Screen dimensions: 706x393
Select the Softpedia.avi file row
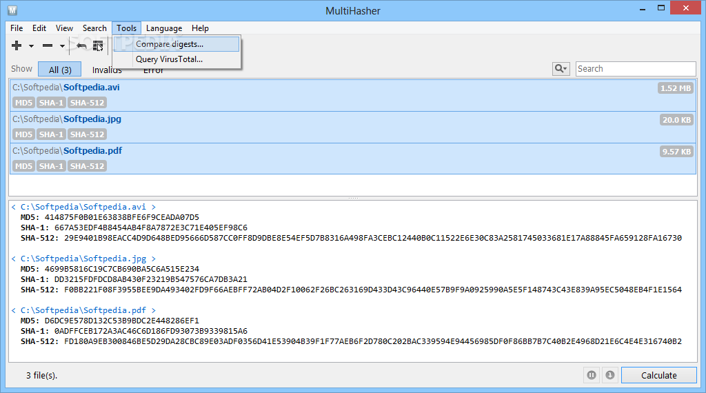(x=352, y=95)
